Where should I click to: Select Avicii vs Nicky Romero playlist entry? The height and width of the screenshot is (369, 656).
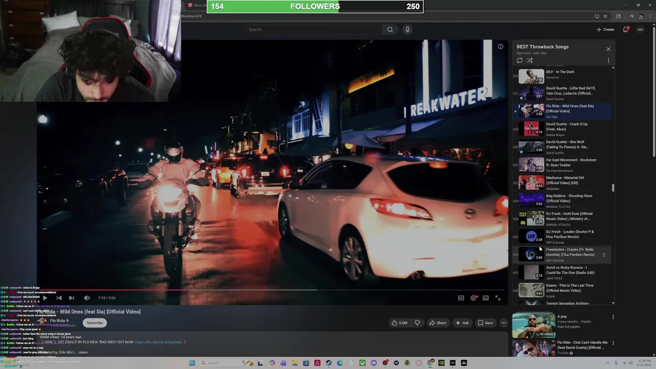click(x=562, y=272)
